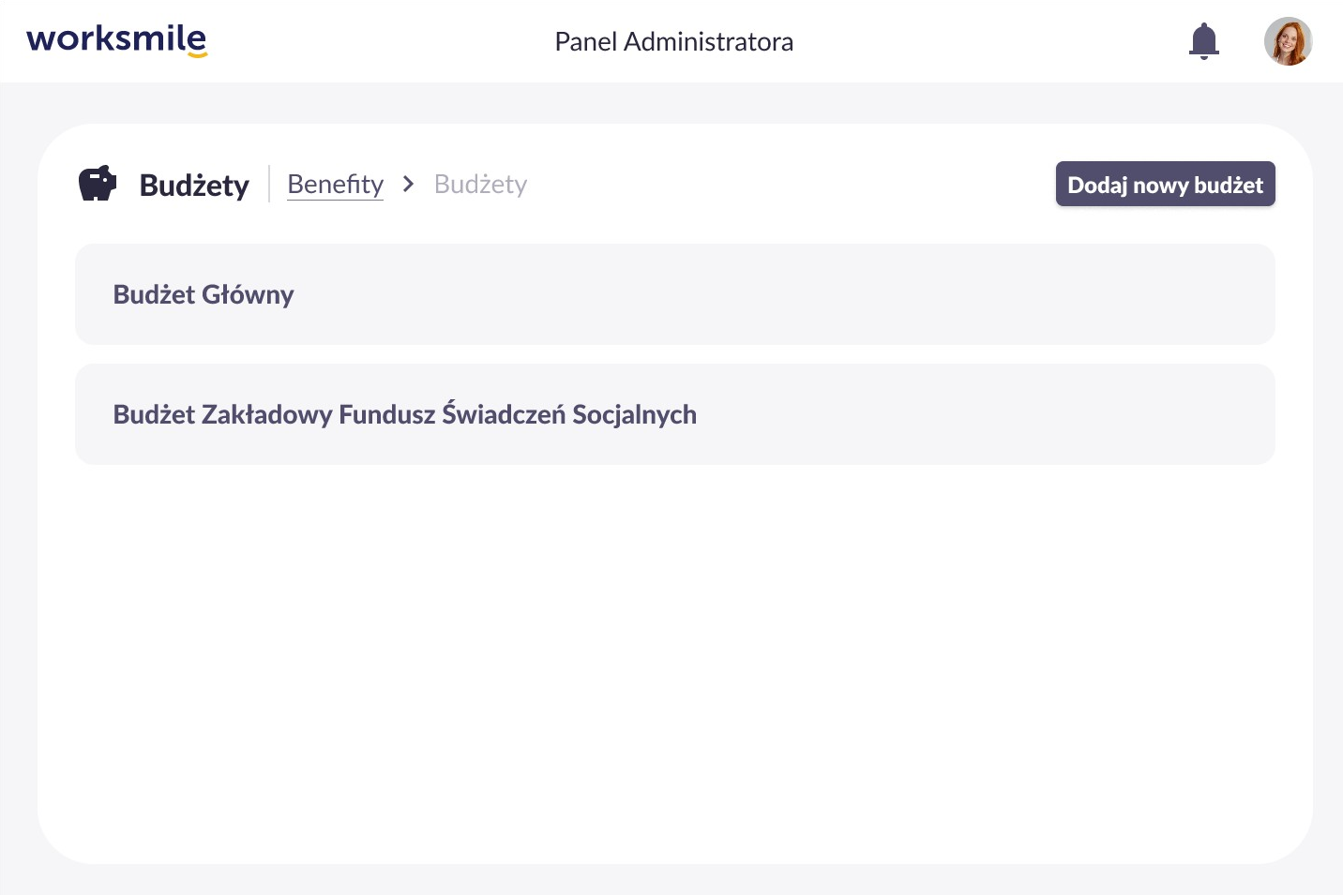Click the worksmile logo
This screenshot has width=1343, height=895.
(116, 39)
